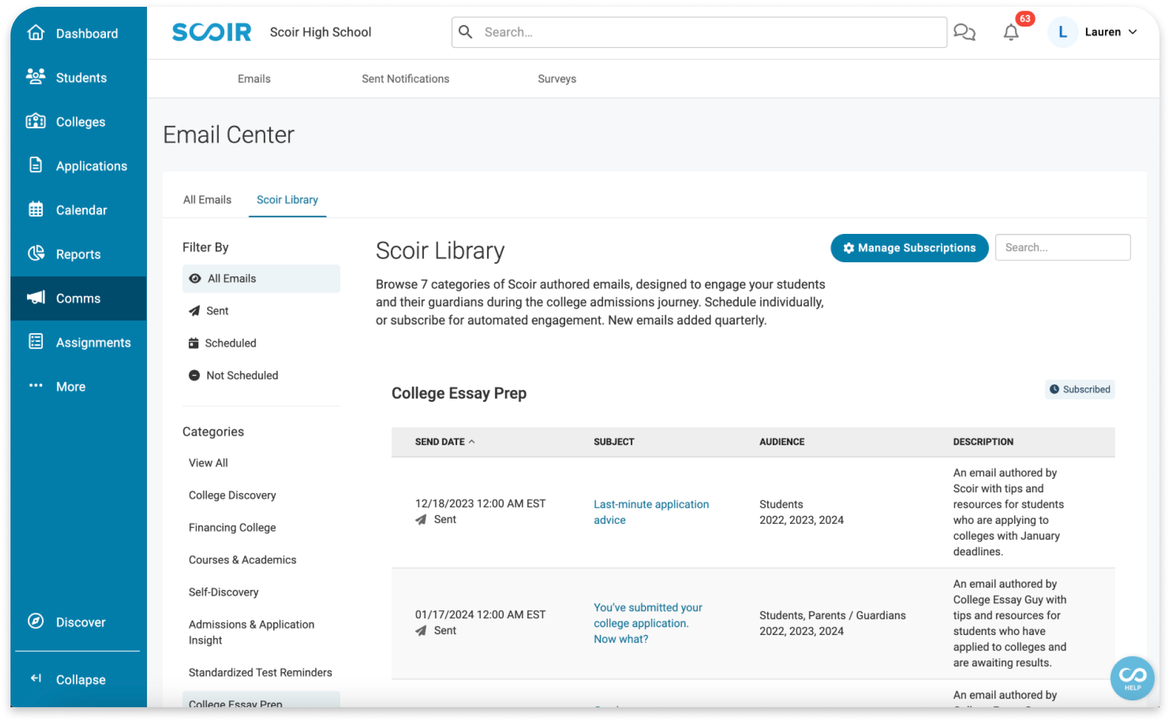Select Financing College category
Image resolution: width=1170 pixels, height=722 pixels.
[x=232, y=528]
